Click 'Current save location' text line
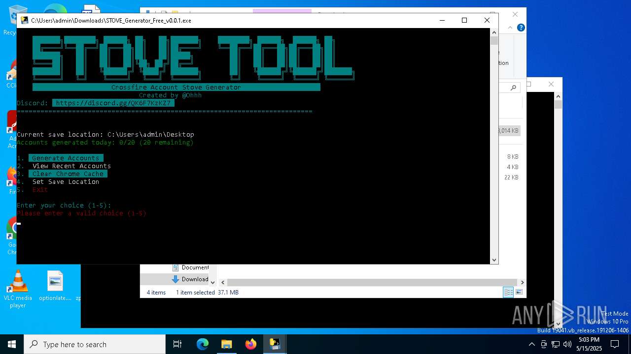This screenshot has width=631, height=354. point(105,134)
